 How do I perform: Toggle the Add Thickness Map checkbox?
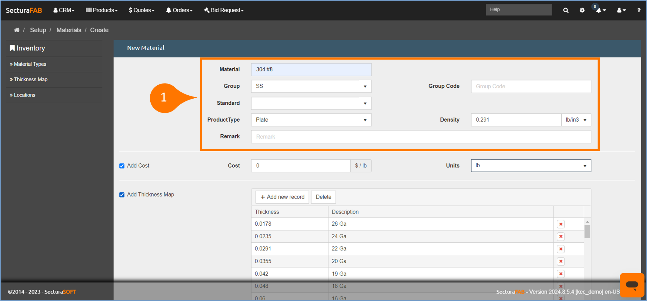[122, 195]
